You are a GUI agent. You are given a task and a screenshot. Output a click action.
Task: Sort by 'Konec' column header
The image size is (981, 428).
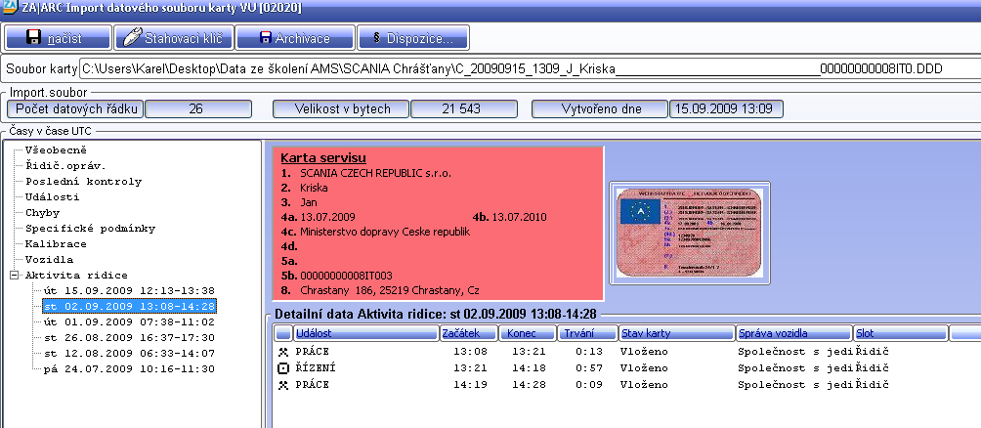[x=527, y=333]
